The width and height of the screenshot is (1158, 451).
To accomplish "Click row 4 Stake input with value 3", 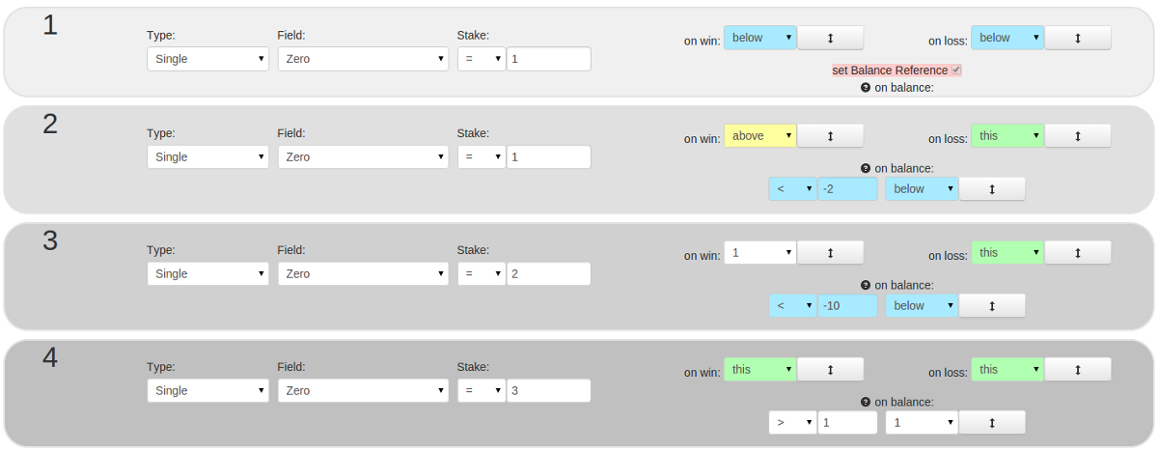I will tap(549, 391).
